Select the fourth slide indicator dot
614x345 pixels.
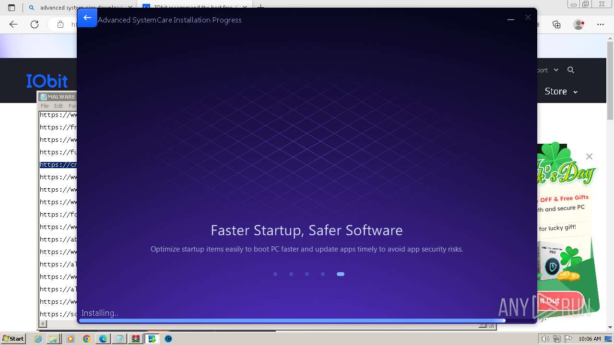(323, 274)
